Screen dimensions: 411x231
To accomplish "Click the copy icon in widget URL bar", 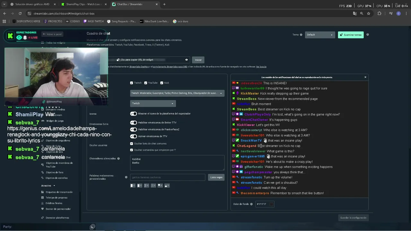I will pos(118,60).
